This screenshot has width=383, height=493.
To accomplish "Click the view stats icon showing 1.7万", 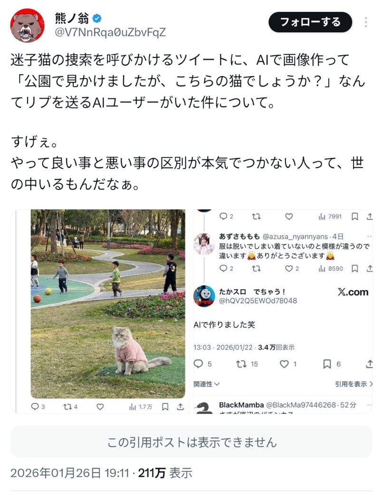I will point(133,407).
